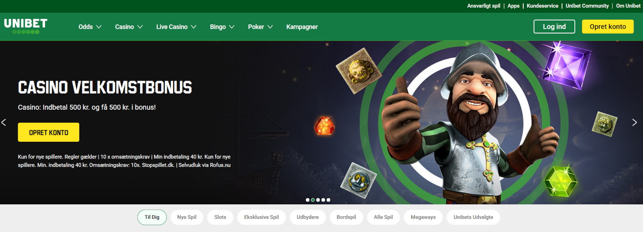
Task: Select the Slots category tab
Action: tap(220, 217)
